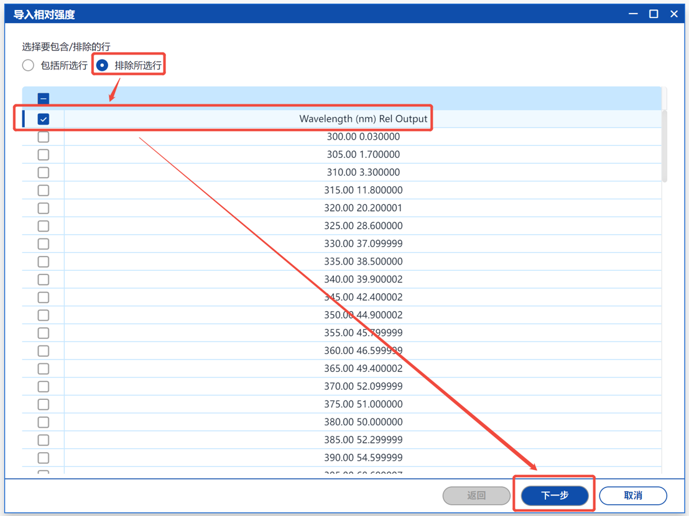Screen dimensions: 689x516
Task: Click the 下一步 button
Action: [x=555, y=496]
